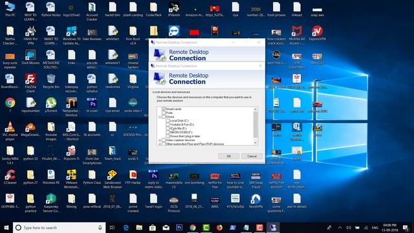
Task: Open the PowerShell taskbar icon
Action: (x=233, y=227)
